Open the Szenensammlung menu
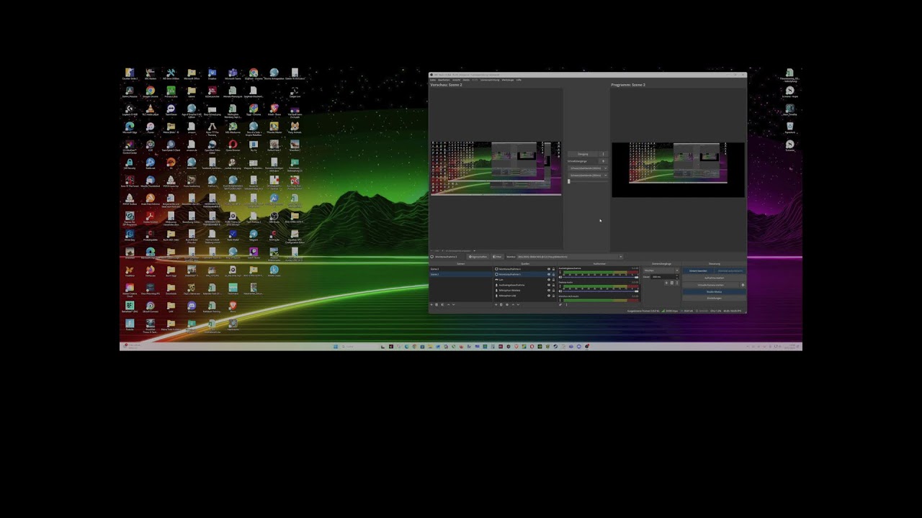This screenshot has height=518, width=922. [490, 80]
